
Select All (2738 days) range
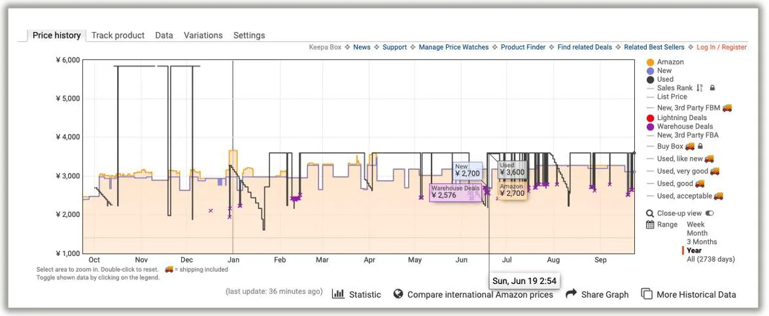(710, 259)
